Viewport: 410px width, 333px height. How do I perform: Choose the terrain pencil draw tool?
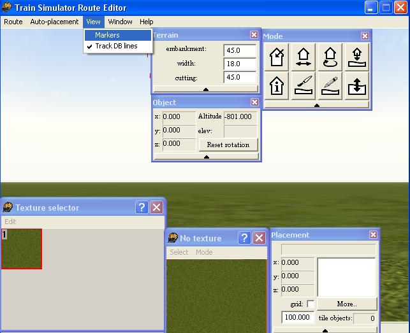[x=330, y=85]
